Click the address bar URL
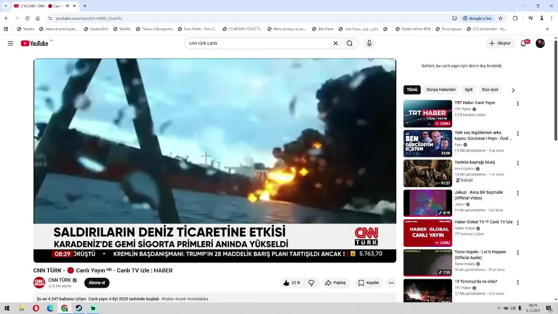558x314 pixels. tap(89, 18)
